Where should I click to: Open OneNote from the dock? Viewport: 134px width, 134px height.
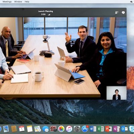116,129
